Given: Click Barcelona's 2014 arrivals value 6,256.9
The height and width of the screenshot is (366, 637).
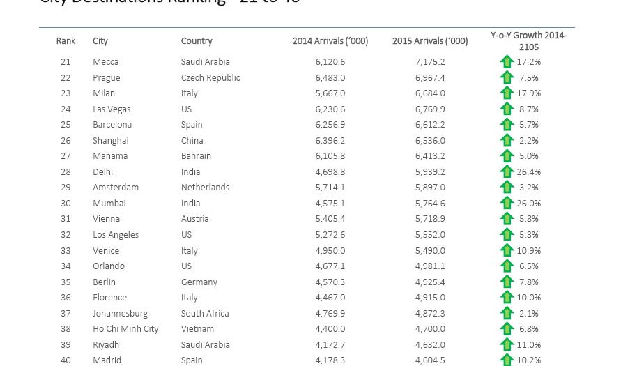Looking at the screenshot, I should point(330,125).
